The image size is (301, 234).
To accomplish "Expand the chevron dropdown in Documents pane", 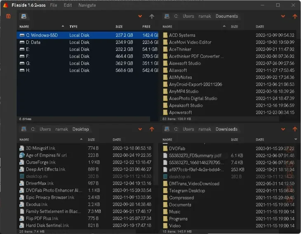I will click(x=283, y=16).
